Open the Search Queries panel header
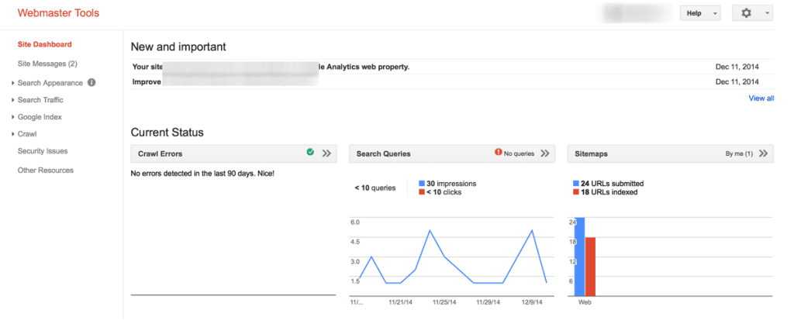Screen dimensions: 794x334 click(x=452, y=153)
